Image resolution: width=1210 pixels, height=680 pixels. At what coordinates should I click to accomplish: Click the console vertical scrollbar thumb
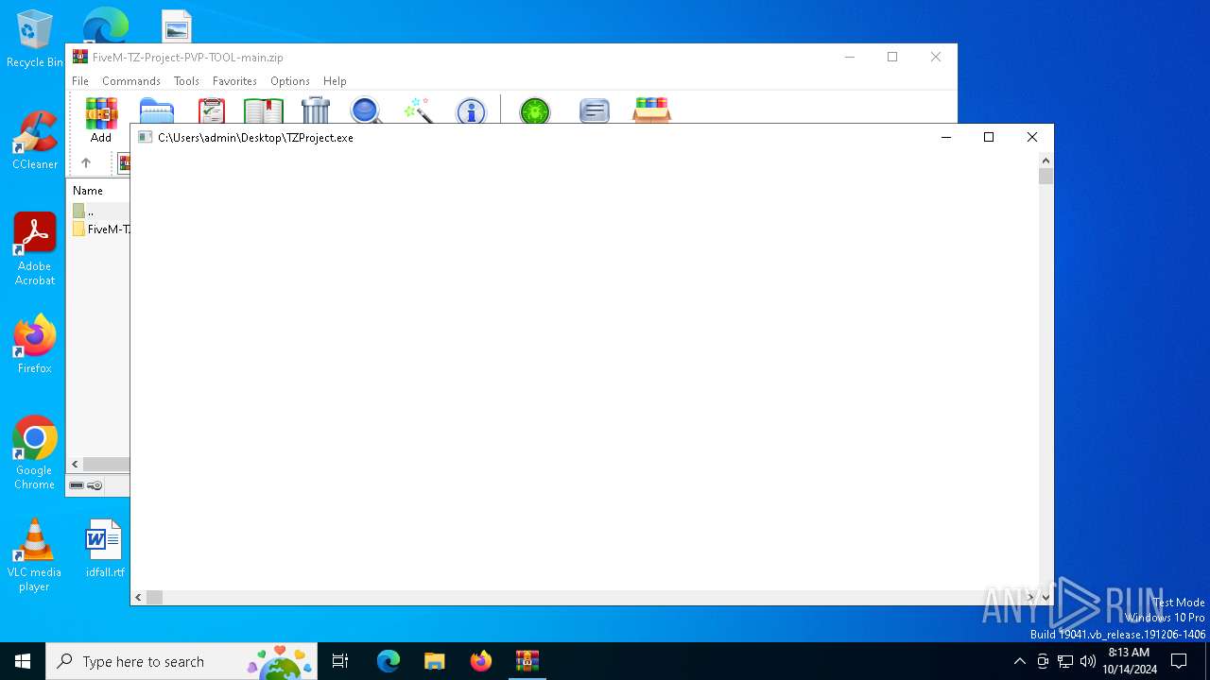pyautogui.click(x=1046, y=177)
